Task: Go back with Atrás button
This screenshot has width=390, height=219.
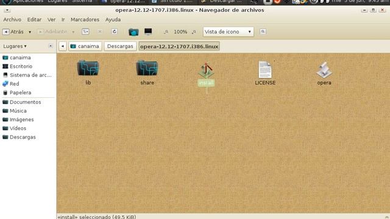Action: (x=13, y=32)
